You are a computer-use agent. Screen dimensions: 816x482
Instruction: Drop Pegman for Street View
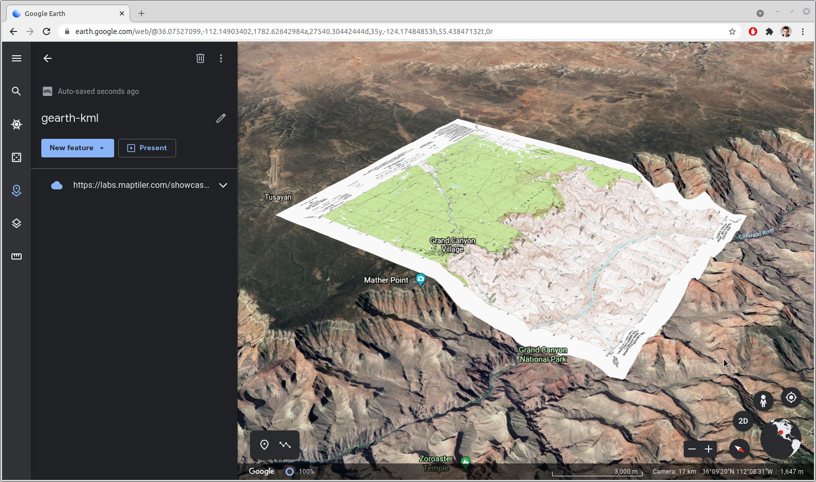[763, 400]
